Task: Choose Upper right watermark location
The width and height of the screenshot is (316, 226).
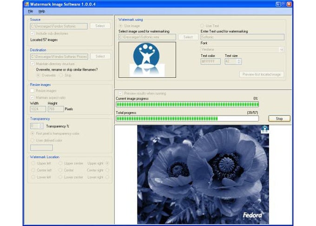Action: (x=107, y=163)
